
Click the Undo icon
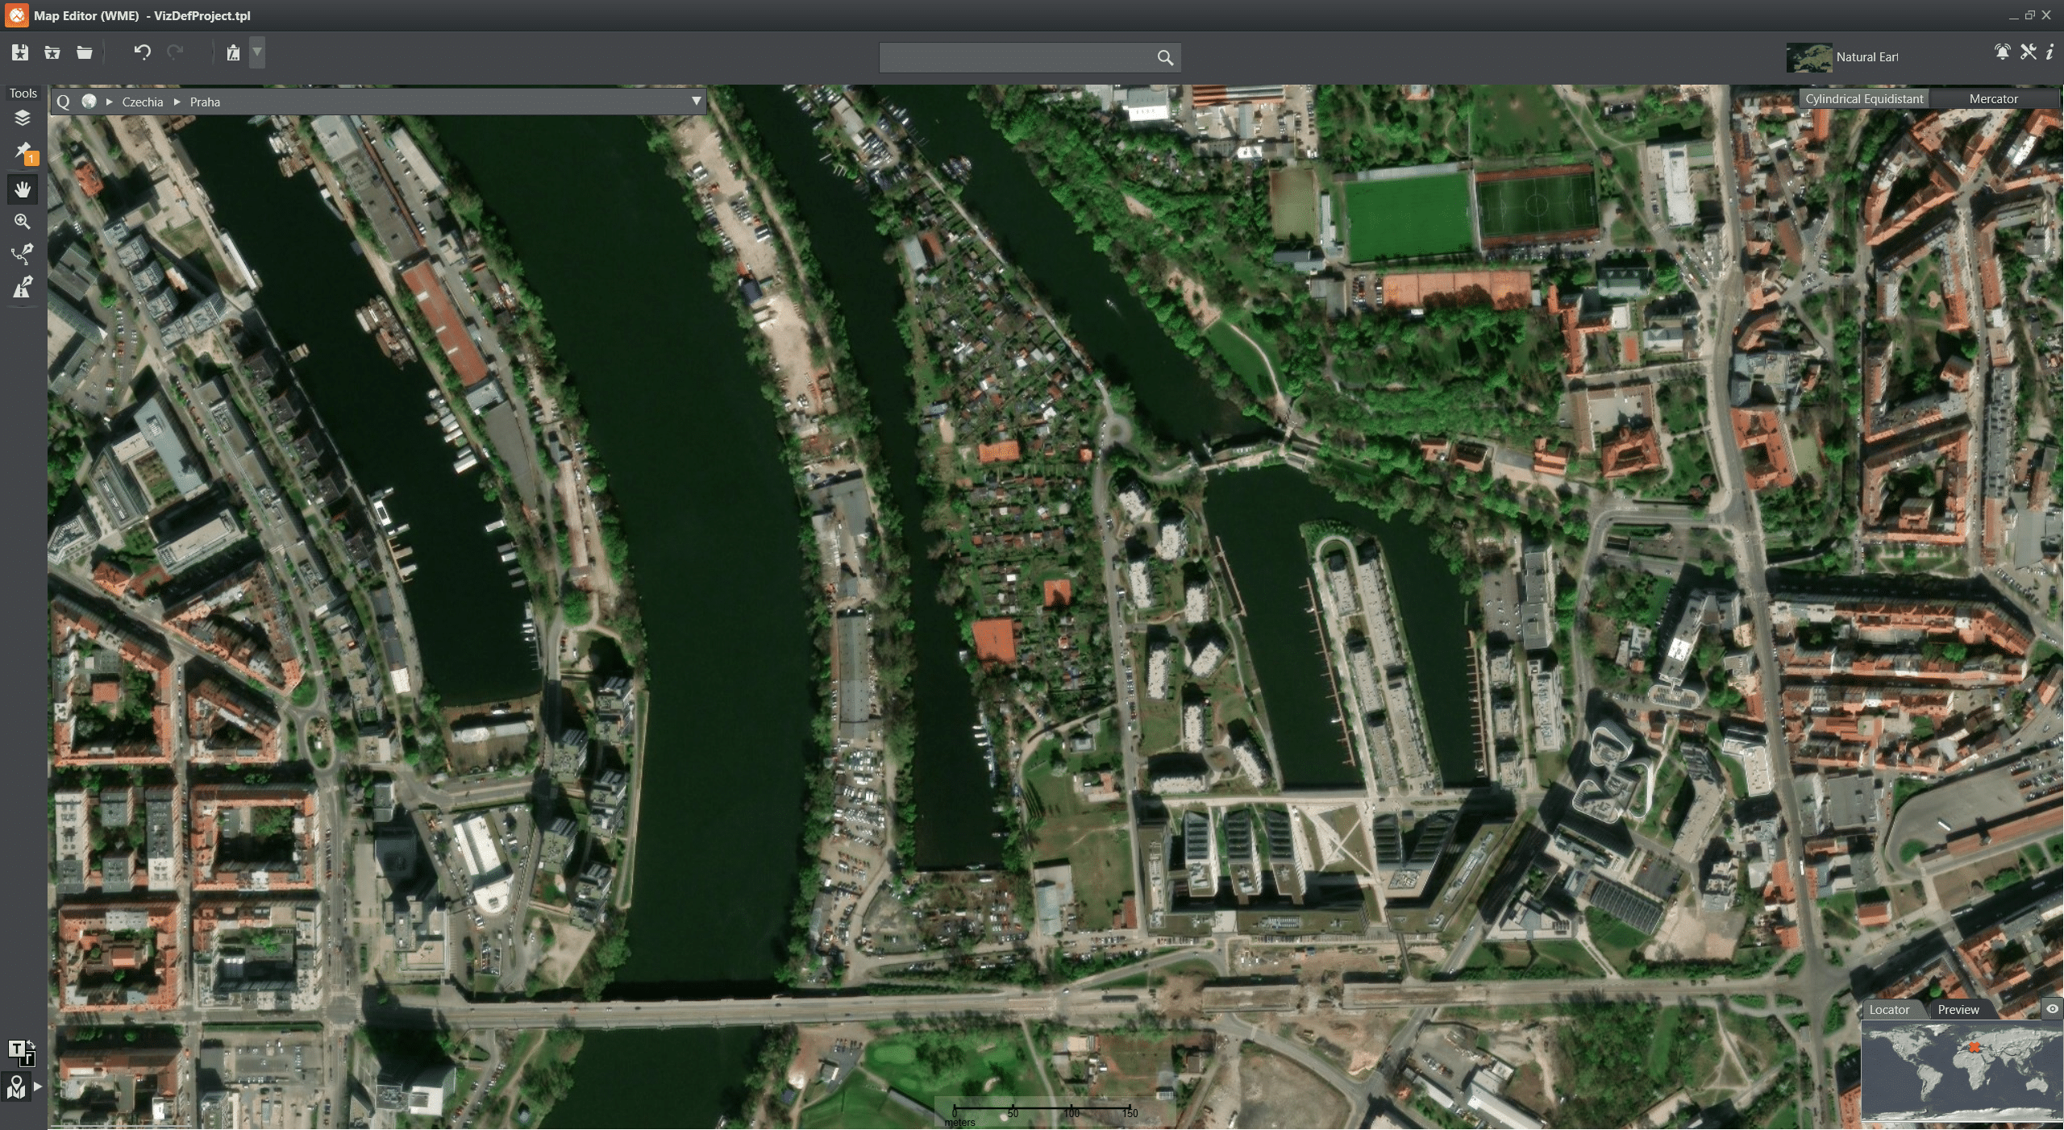pos(142,53)
